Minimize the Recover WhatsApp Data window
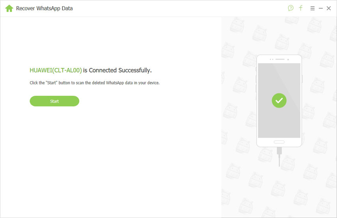Screen dimensions: 337x218 (x=321, y=8)
